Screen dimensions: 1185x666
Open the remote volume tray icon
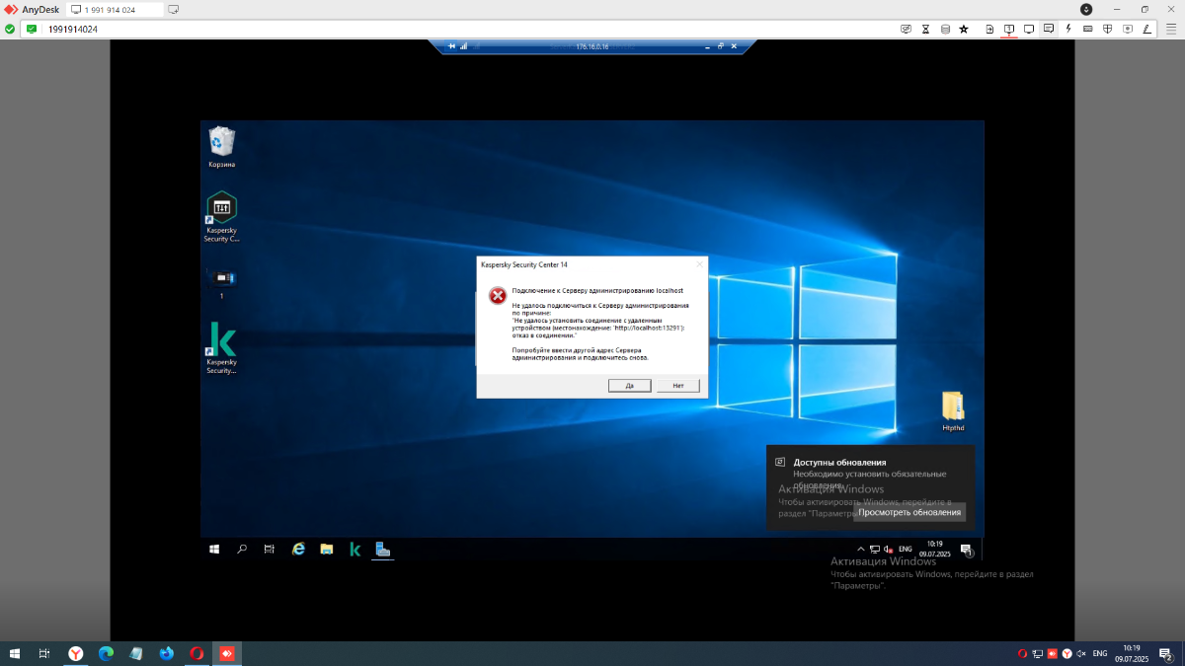(889, 550)
